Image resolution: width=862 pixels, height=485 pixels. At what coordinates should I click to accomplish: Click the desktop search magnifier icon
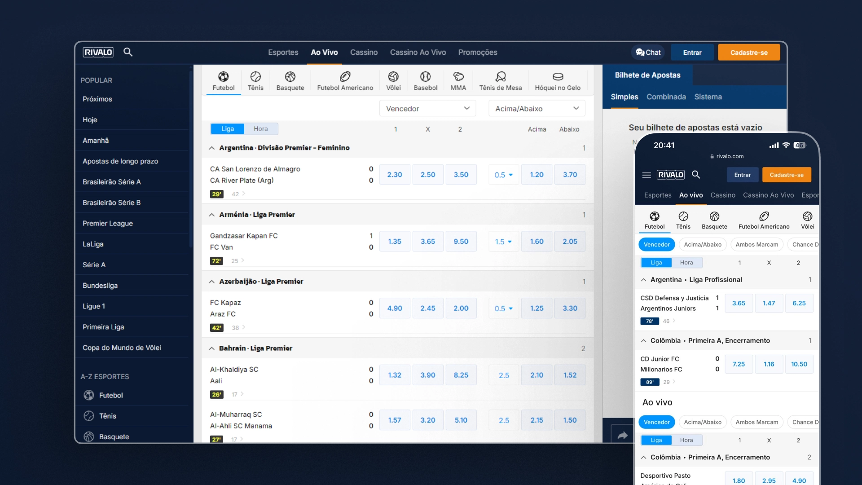point(128,52)
